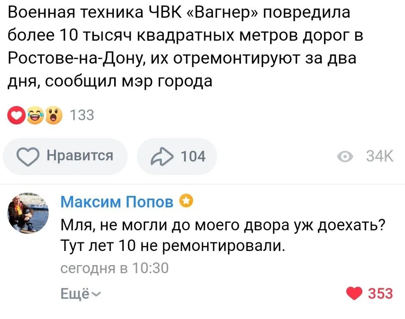Screen dimensions: 405x319
Task: Open the reactions list showing 133
Action: (82, 115)
